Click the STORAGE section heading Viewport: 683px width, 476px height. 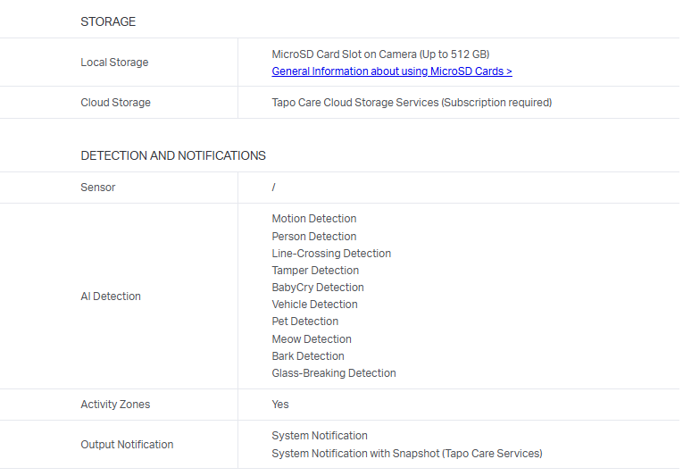point(108,21)
